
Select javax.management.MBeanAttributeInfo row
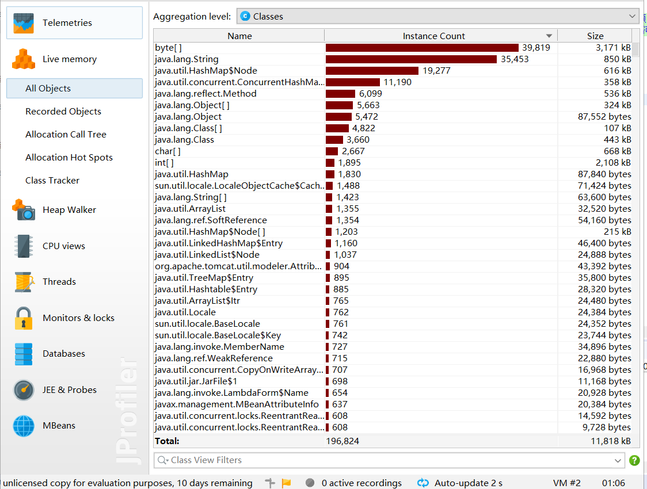point(393,404)
